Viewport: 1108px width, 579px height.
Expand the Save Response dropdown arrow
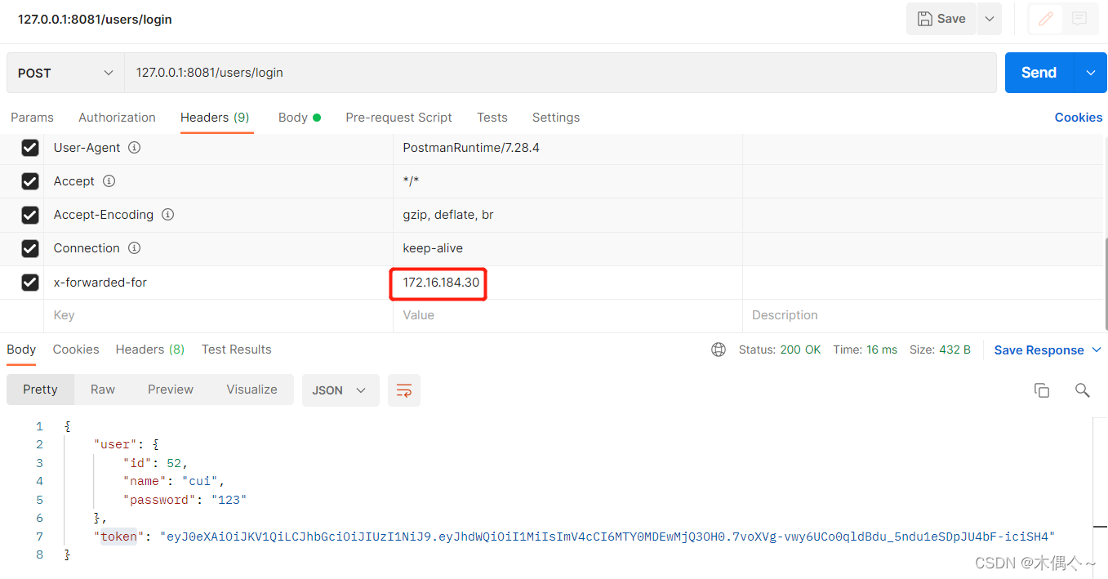[x=1097, y=350]
